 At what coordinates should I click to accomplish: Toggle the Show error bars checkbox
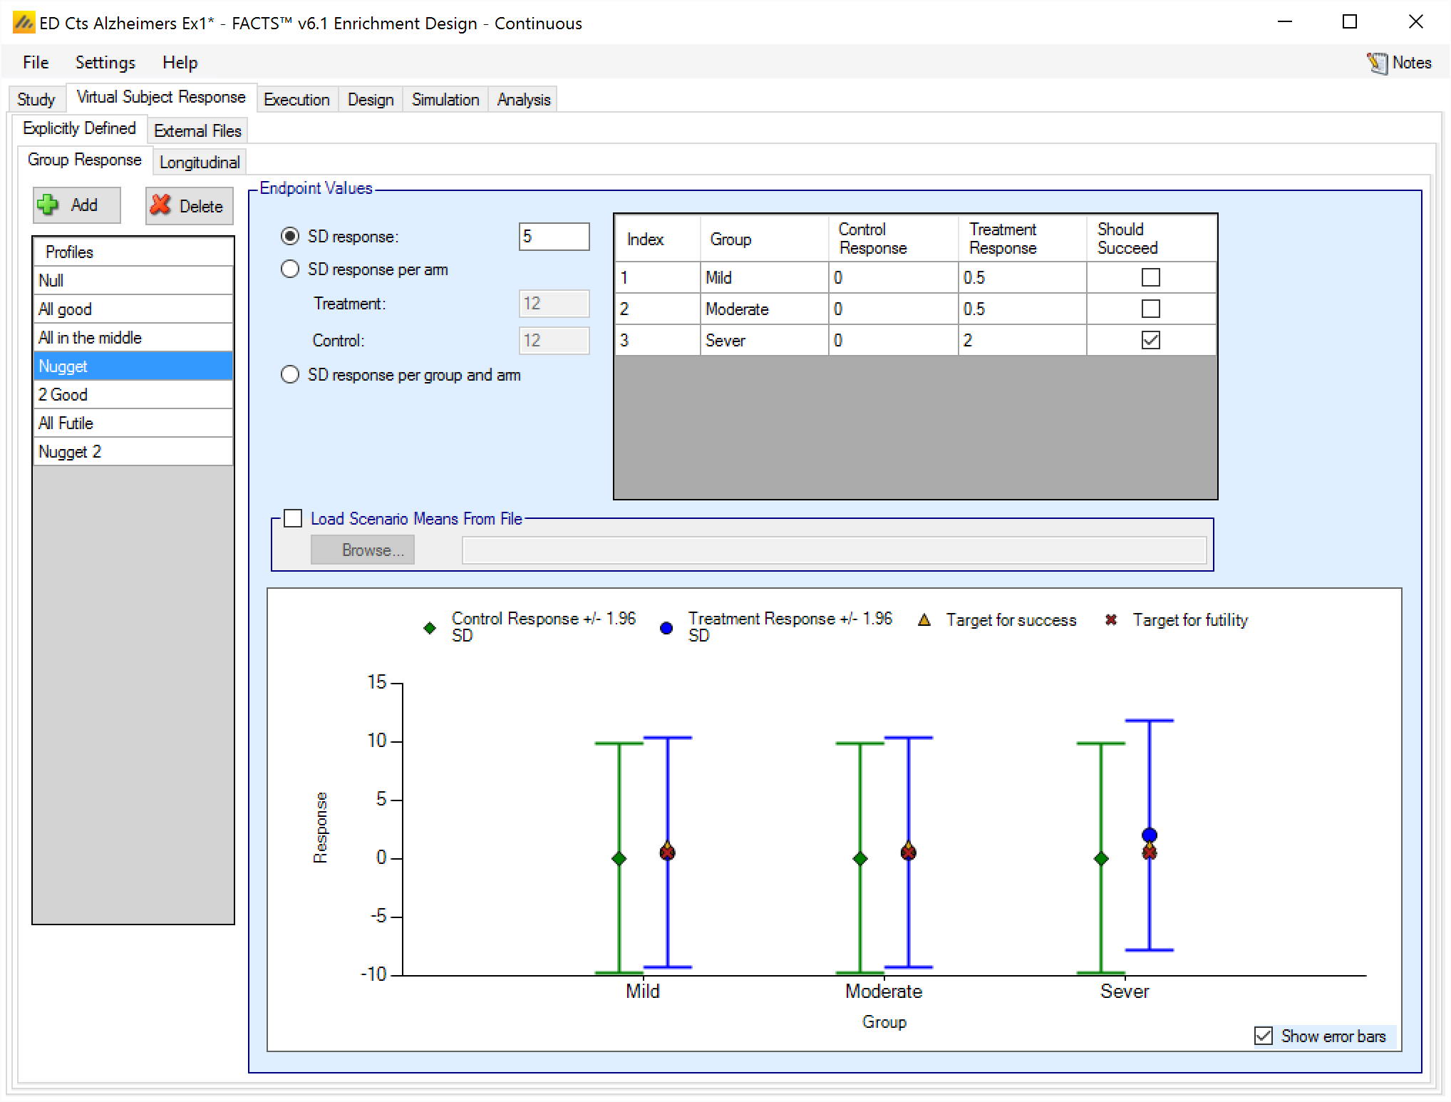1263,1036
